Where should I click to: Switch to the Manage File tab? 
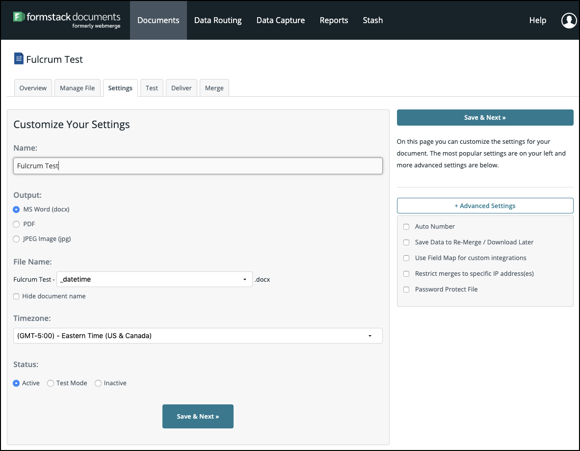(78, 88)
